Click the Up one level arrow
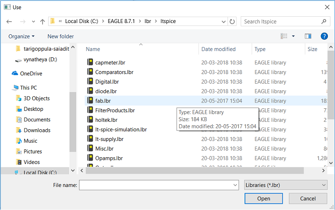This screenshot has height=210, width=335. click(x=42, y=21)
